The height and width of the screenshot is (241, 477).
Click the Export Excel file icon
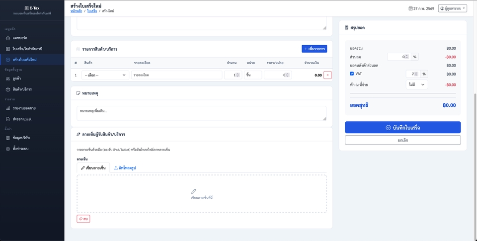click(x=8, y=119)
